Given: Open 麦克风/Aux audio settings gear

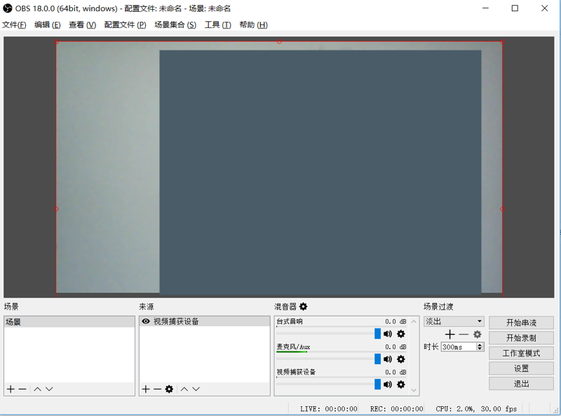Looking at the screenshot, I should pyautogui.click(x=401, y=359).
